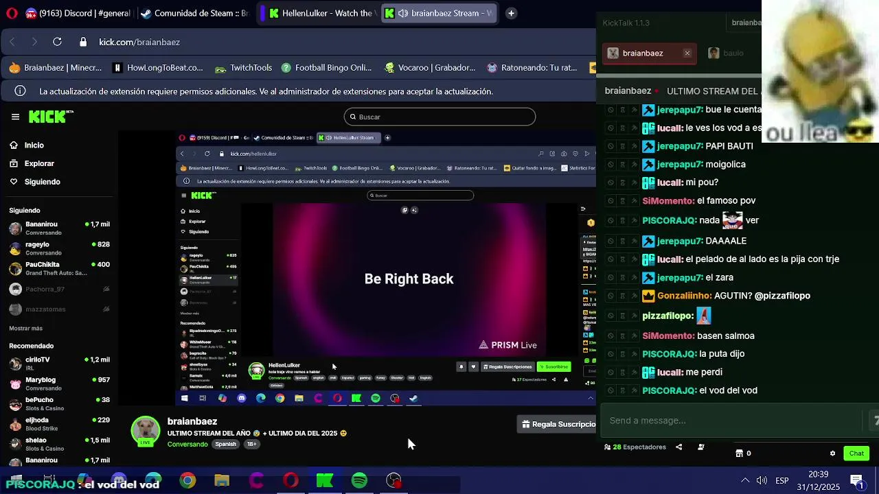Open eljhoda recommended channel

tap(59, 424)
